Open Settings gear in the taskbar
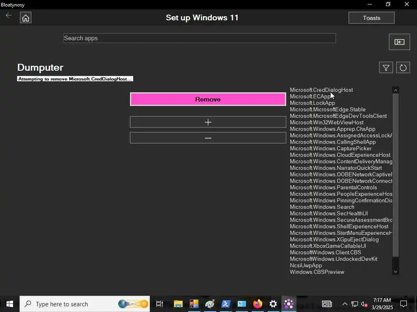 tap(273, 304)
